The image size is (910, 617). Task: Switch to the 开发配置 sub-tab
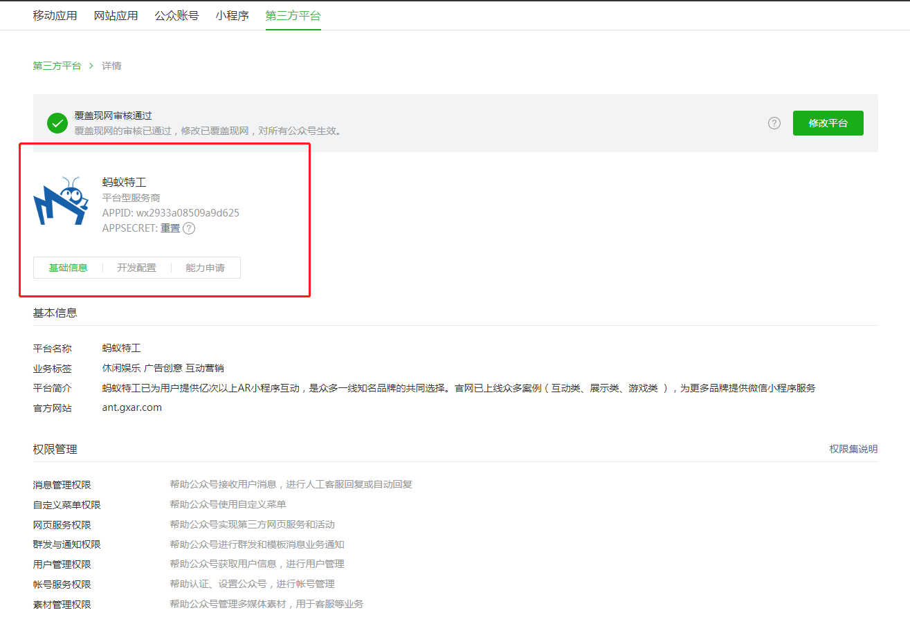136,268
